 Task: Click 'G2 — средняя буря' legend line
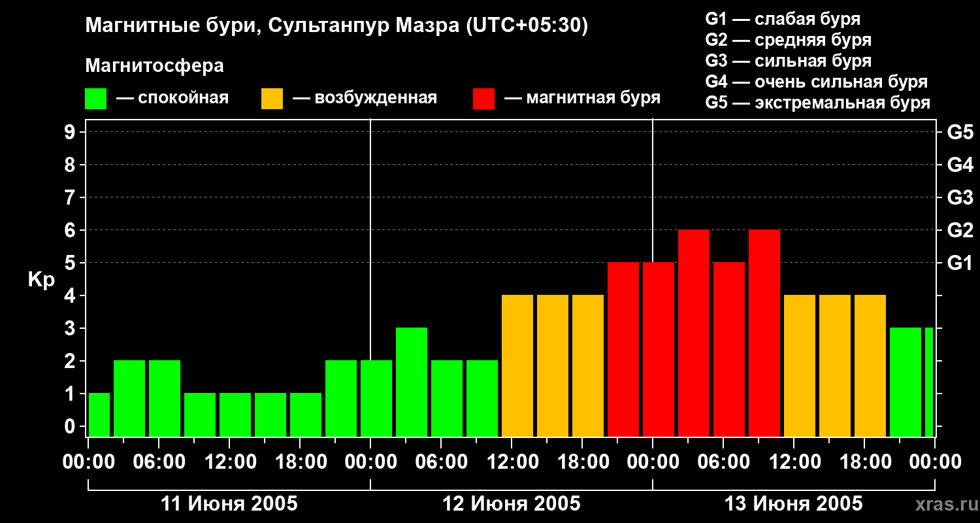(788, 40)
